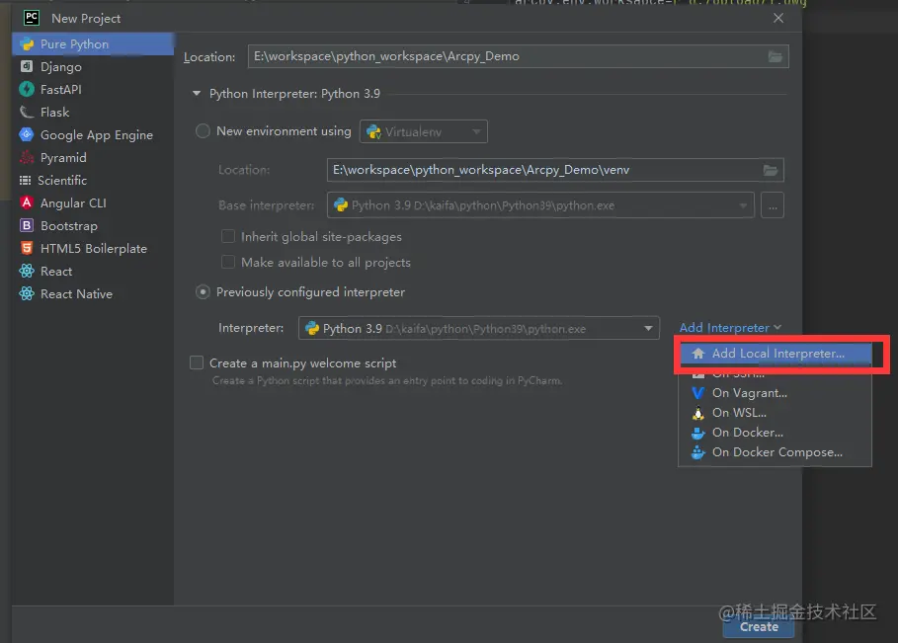The height and width of the screenshot is (643, 898).
Task: Click the 'Python Interpreter: Python 3.9' heading
Action: pyautogui.click(x=294, y=93)
